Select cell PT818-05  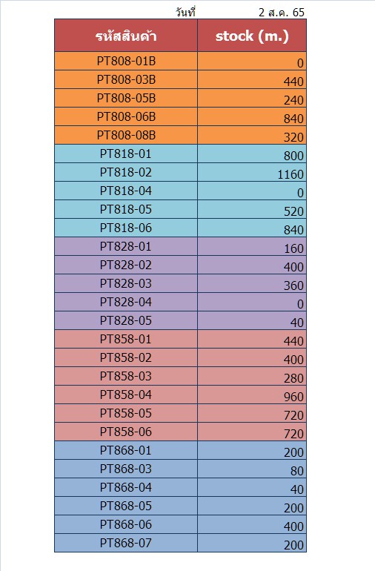[126, 209]
